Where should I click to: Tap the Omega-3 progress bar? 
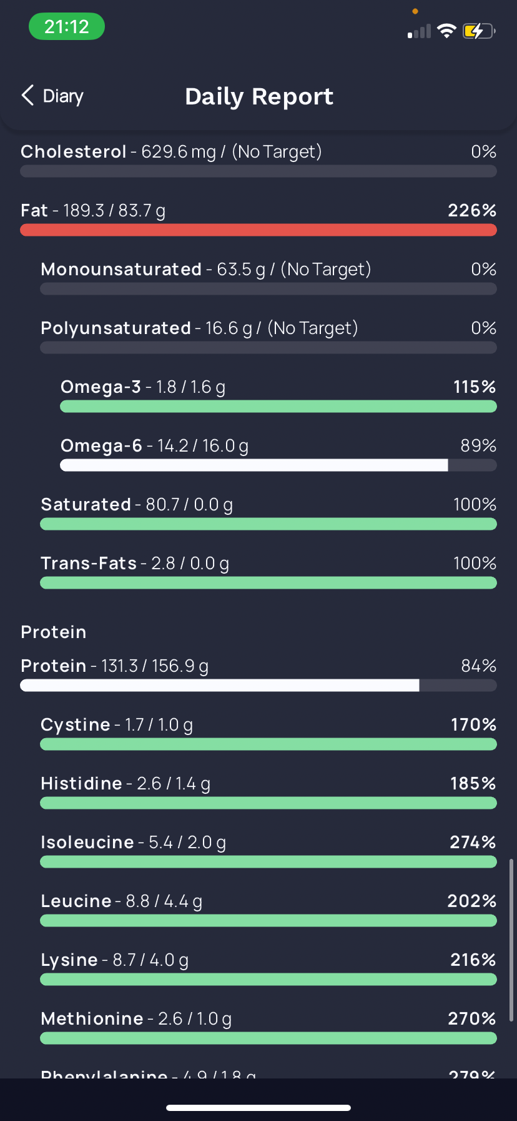click(x=278, y=407)
